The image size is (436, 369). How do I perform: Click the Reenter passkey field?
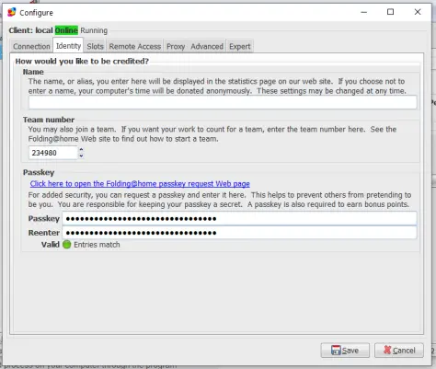239,233
